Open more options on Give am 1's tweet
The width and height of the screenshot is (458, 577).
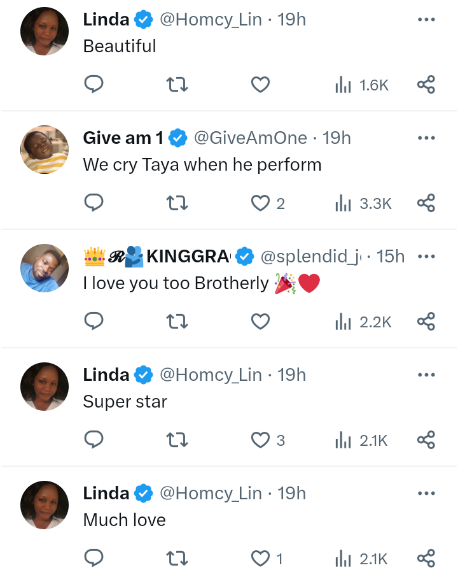click(x=426, y=138)
